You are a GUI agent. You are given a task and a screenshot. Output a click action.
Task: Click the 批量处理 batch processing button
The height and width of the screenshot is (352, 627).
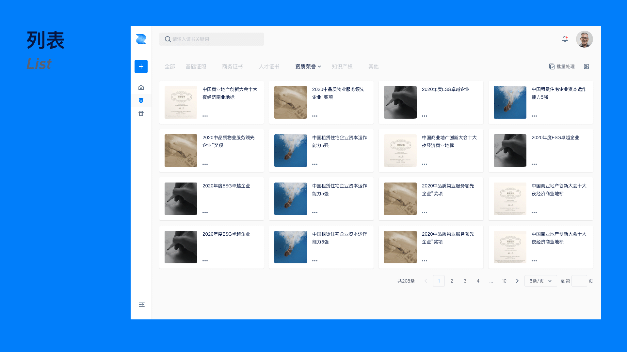(562, 66)
